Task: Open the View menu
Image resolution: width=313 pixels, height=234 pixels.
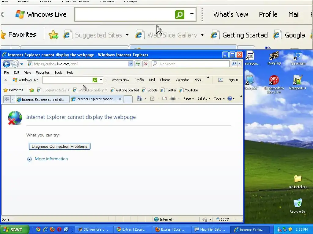Action: click(x=28, y=73)
